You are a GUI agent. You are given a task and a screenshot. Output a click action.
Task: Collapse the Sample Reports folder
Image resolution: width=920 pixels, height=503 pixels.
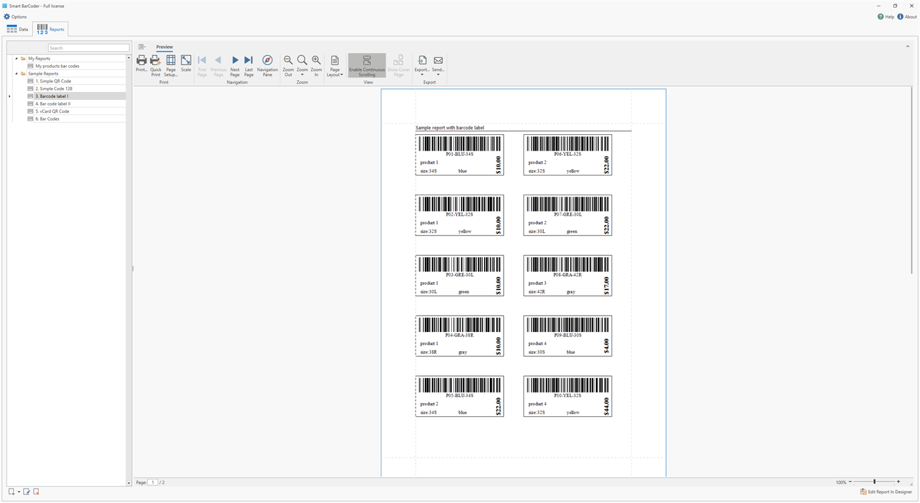[18, 73]
